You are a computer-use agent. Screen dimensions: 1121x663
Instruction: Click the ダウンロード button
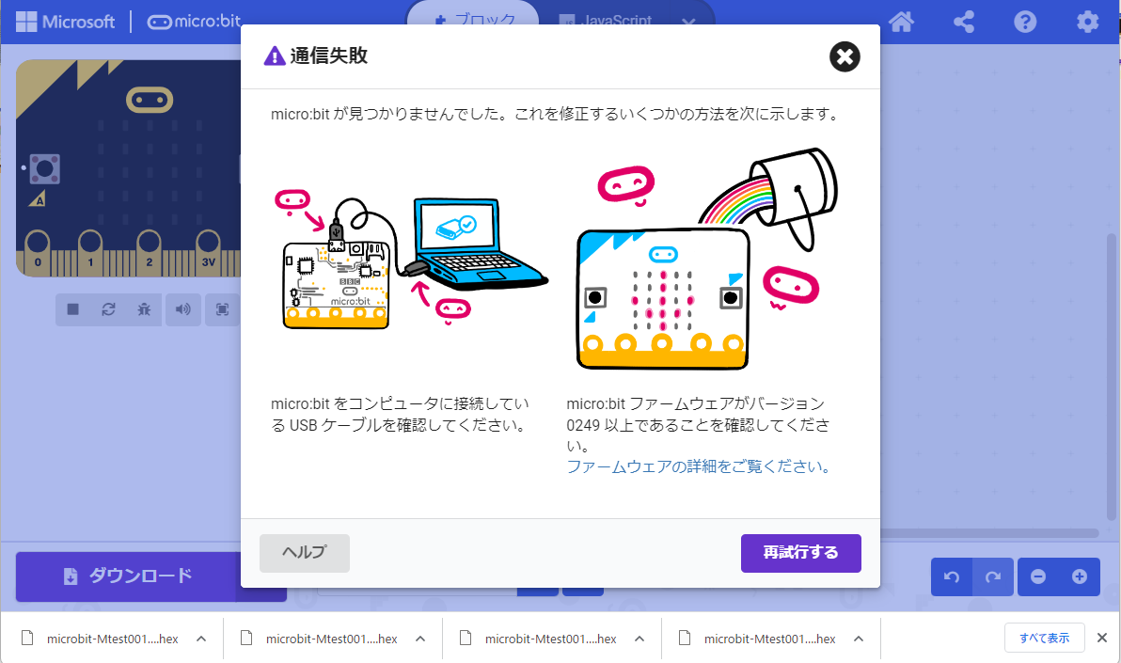click(127, 576)
